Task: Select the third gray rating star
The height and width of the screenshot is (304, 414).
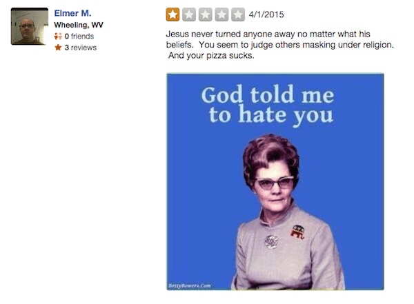Action: pyautogui.click(x=206, y=14)
